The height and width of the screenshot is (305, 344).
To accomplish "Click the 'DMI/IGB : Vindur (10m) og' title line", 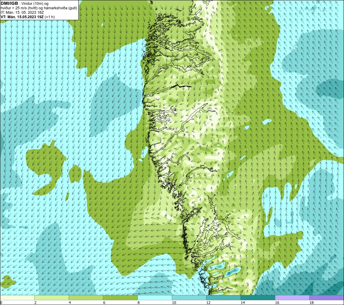I will click(24, 3).
